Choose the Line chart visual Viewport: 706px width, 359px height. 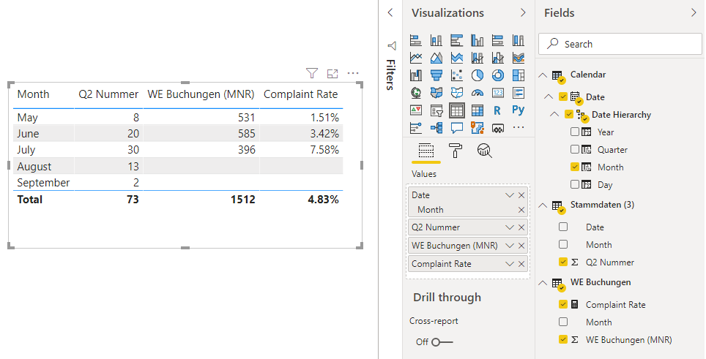pyautogui.click(x=415, y=58)
